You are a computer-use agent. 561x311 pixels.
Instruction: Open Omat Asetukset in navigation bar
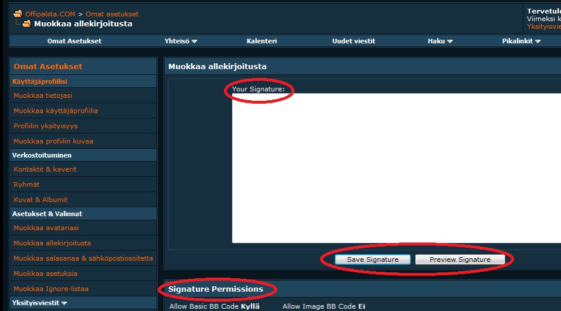(x=74, y=41)
